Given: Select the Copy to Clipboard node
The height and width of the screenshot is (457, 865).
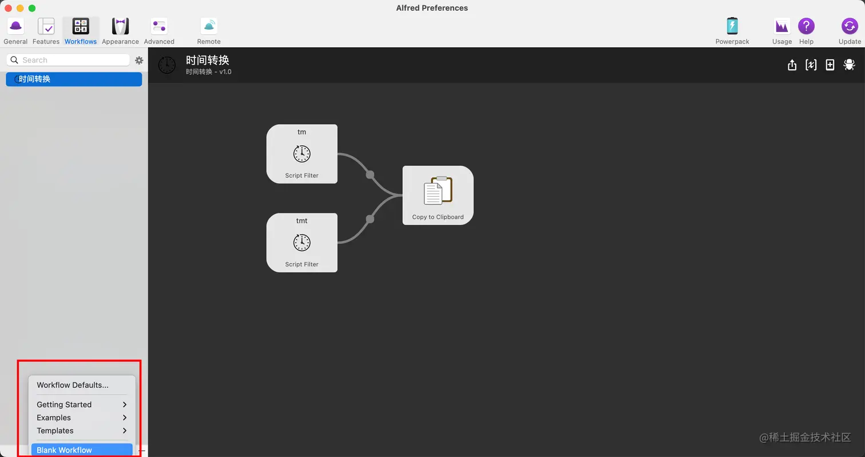Looking at the screenshot, I should tap(438, 195).
